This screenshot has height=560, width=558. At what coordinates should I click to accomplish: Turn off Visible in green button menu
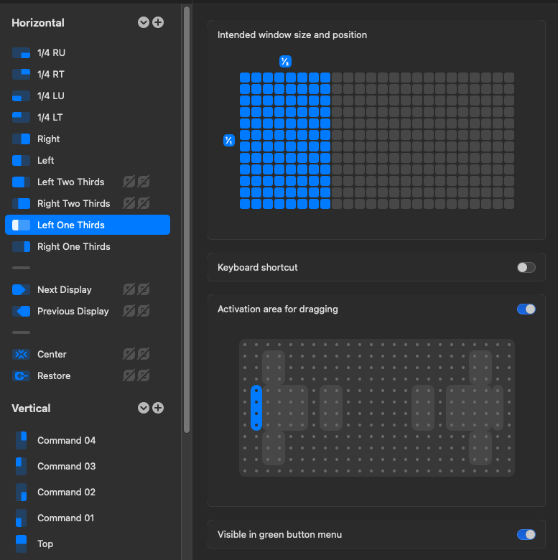click(526, 535)
